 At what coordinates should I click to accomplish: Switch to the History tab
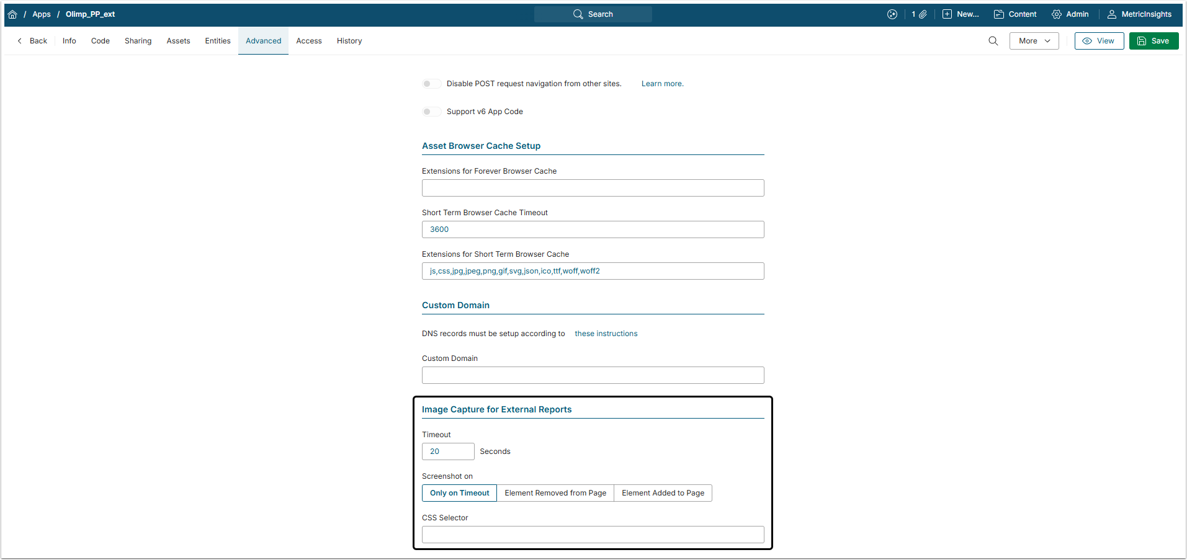click(x=349, y=41)
